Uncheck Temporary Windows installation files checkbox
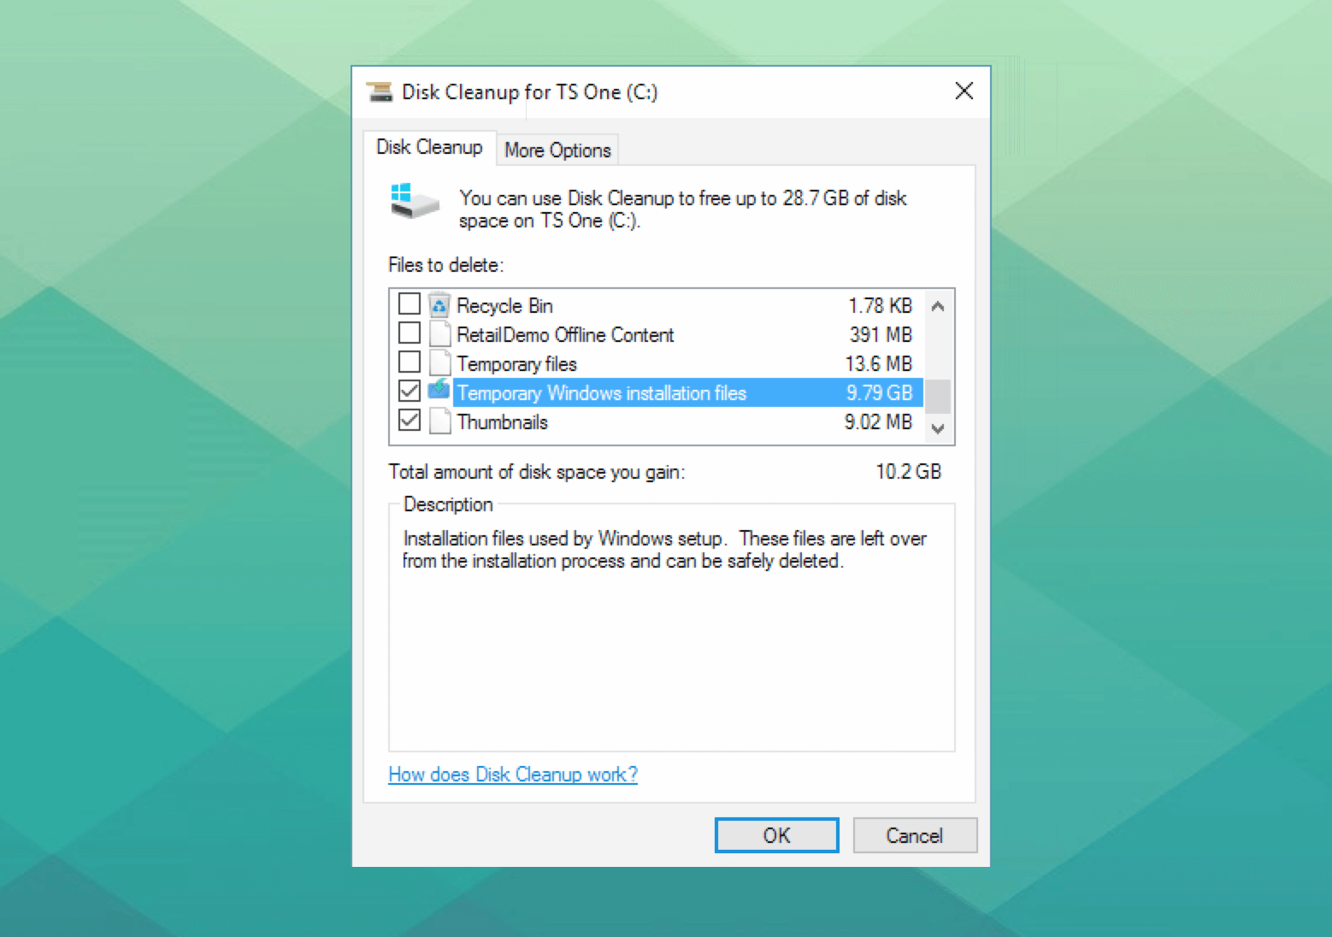 (x=410, y=391)
